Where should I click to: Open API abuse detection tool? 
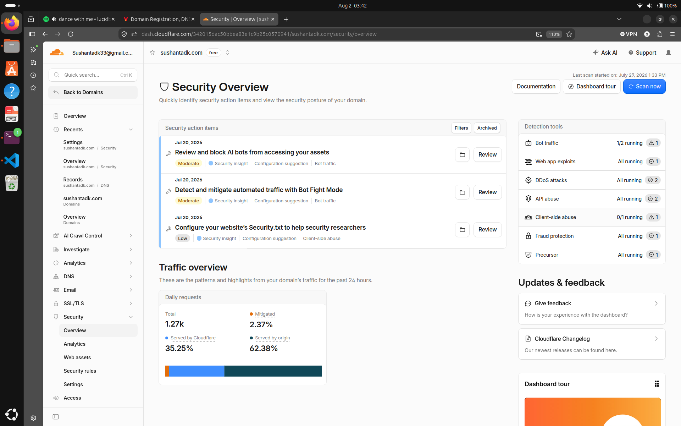click(592, 199)
